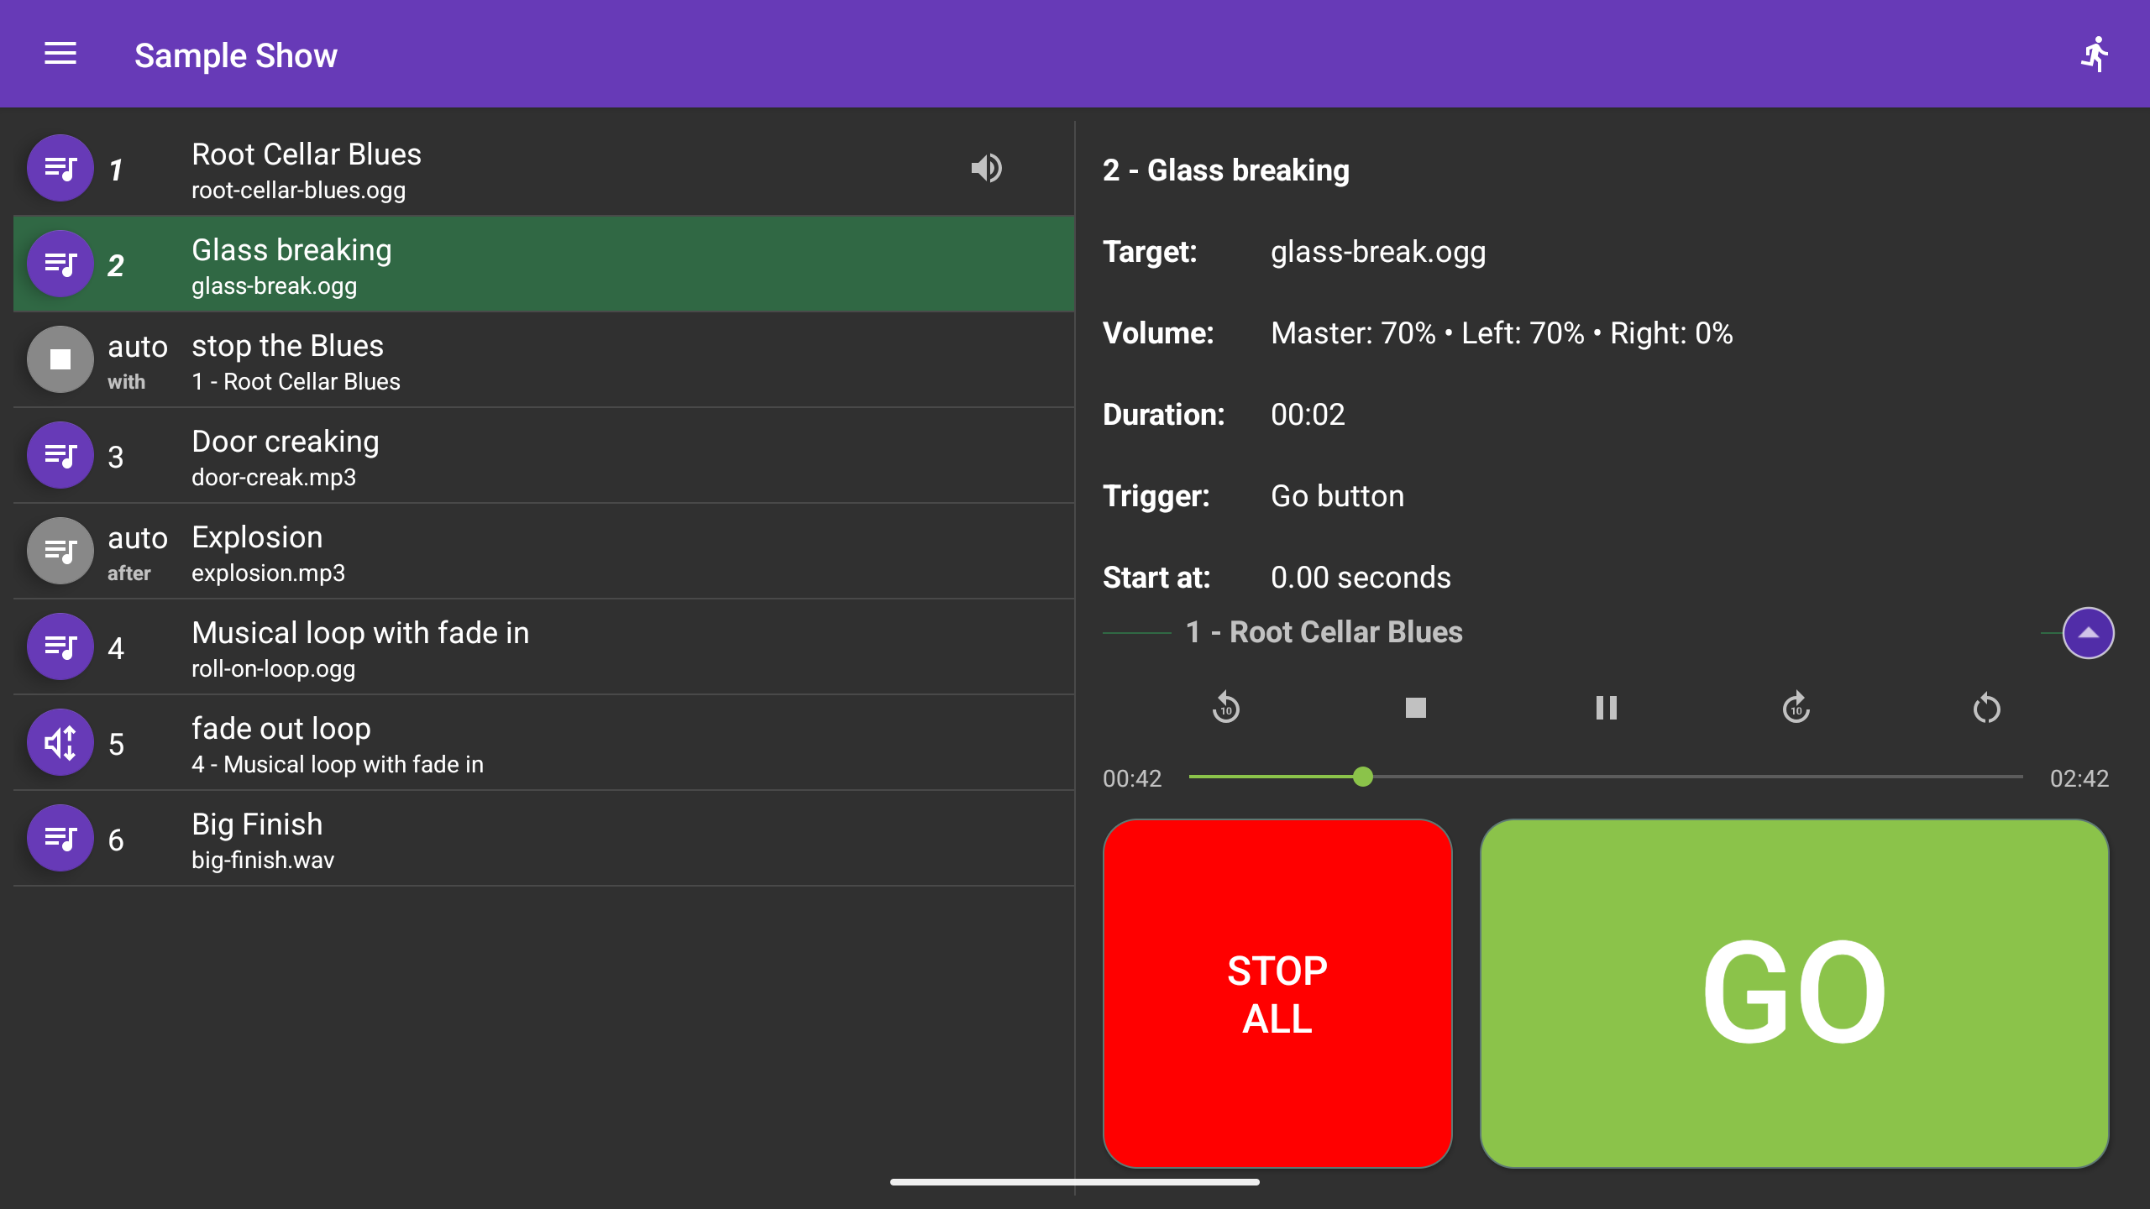Click the speaker indicator on Root Cellar Blues
Screen dimensions: 2150x1209
pyautogui.click(x=986, y=167)
